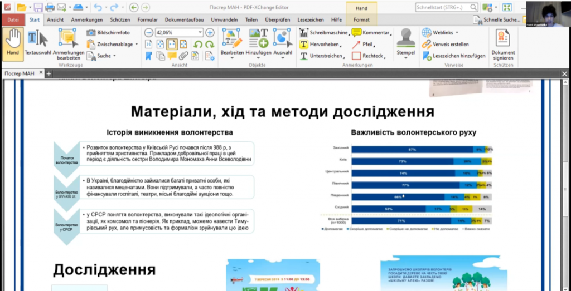Choose Anmerkungen bearbeiten tool
This screenshot has width=571, height=291.
pyautogui.click(x=69, y=43)
